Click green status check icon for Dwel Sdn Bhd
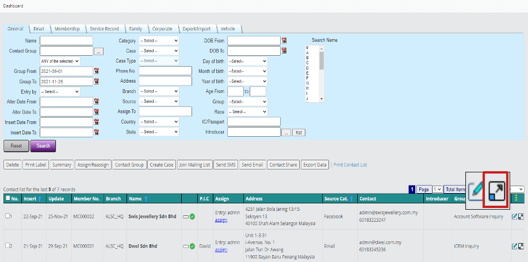This screenshot has height=262, width=528. [x=192, y=246]
